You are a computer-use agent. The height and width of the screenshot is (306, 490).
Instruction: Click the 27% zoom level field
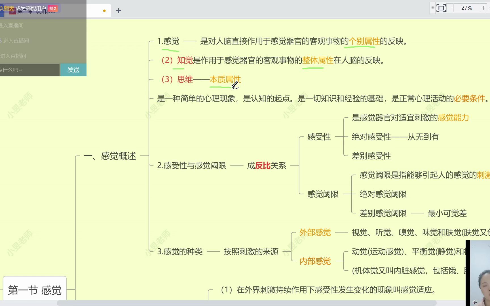coord(466,8)
